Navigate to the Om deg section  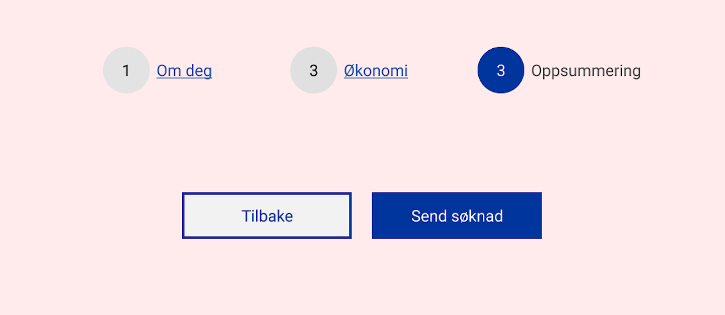(x=184, y=71)
